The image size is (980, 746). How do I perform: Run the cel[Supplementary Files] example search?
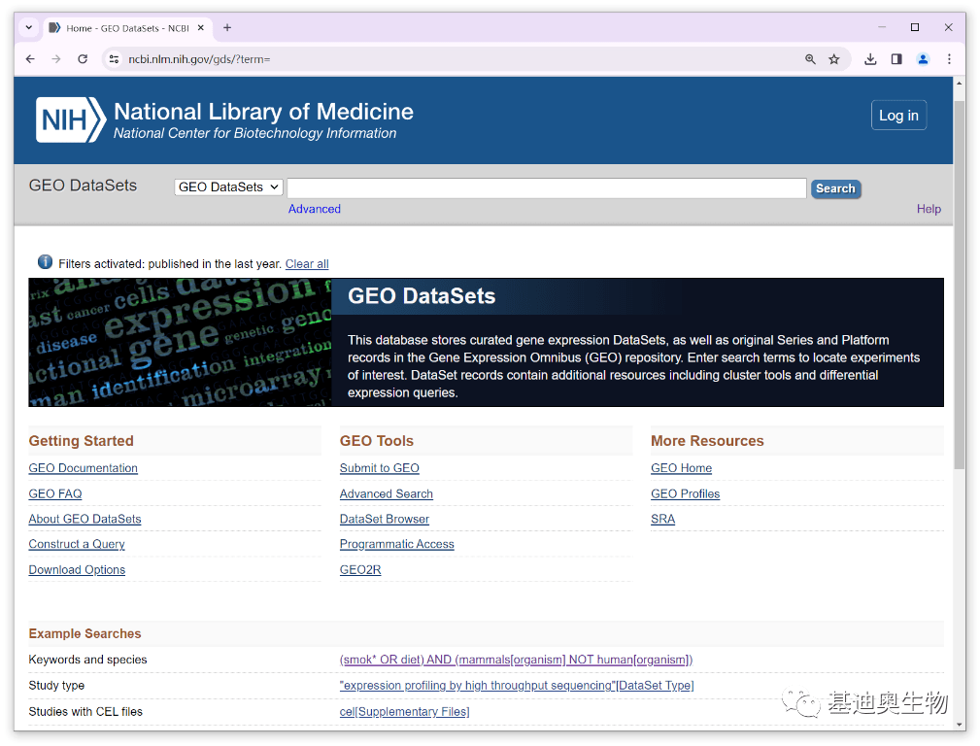[x=404, y=712]
